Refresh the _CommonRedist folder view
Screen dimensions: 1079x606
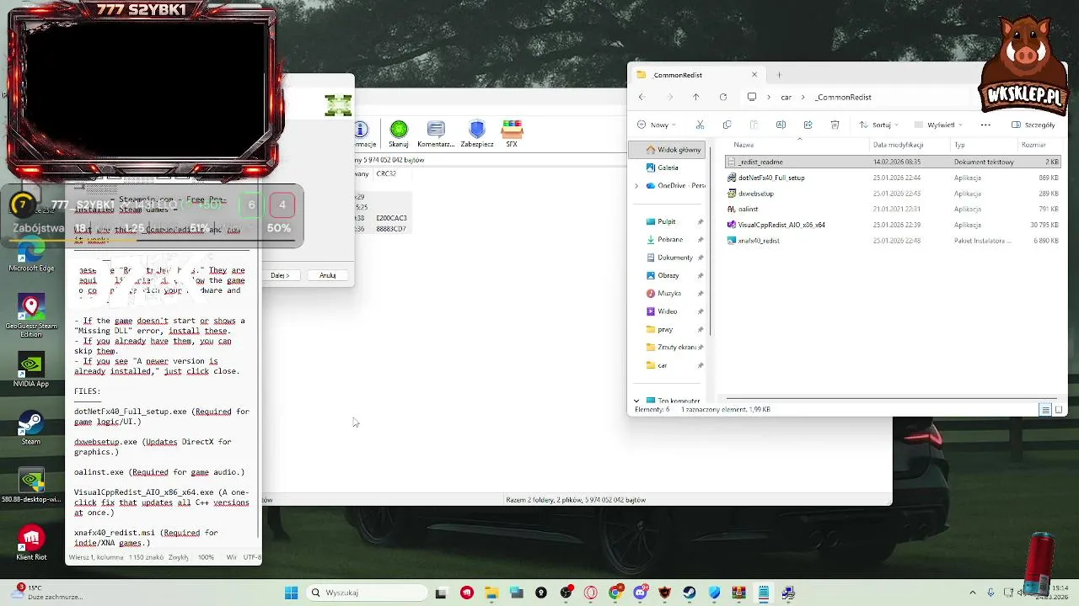pyautogui.click(x=722, y=97)
